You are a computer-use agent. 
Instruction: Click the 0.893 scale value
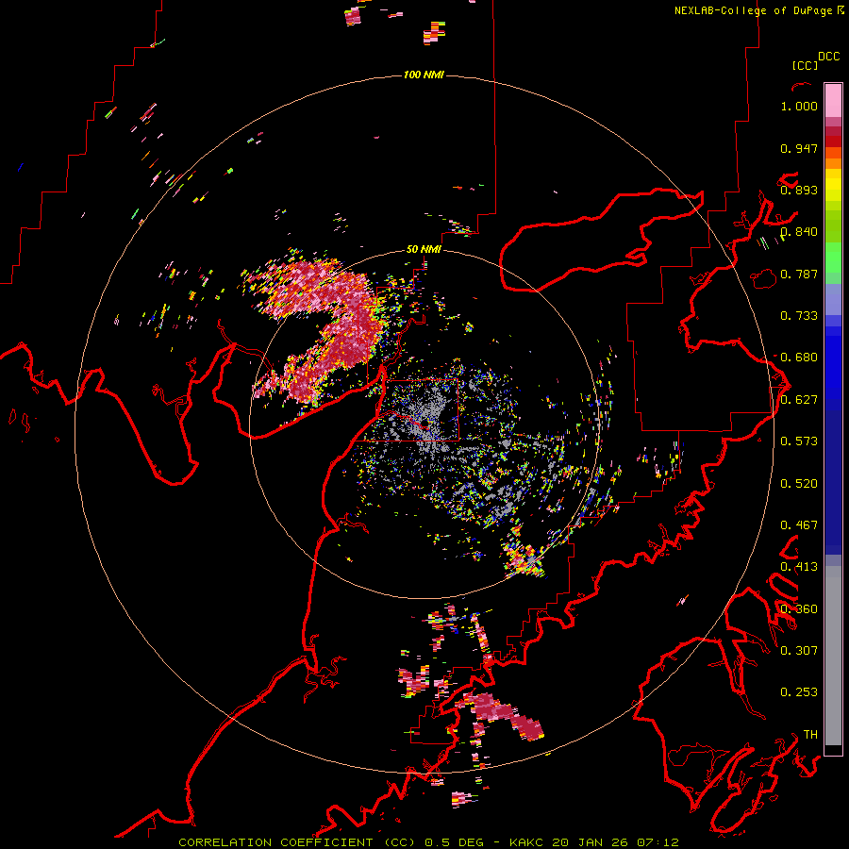coord(799,190)
